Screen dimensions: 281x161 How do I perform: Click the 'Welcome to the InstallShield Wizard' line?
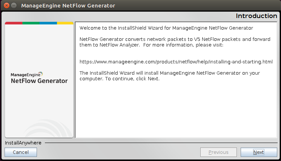coord(166,28)
